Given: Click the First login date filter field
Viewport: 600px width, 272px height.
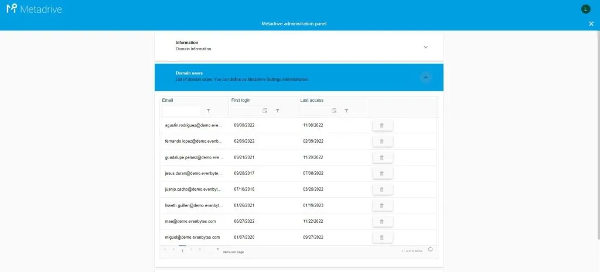Looking at the screenshot, I should [247, 111].
